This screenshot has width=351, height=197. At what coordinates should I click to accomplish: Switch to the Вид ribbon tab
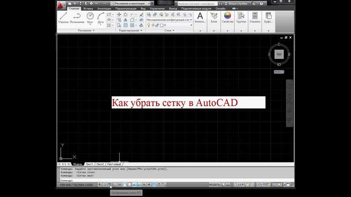143,8
